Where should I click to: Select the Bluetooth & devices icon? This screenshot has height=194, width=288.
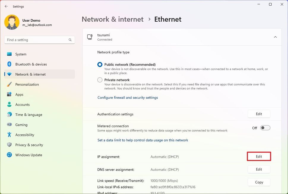tap(9, 64)
